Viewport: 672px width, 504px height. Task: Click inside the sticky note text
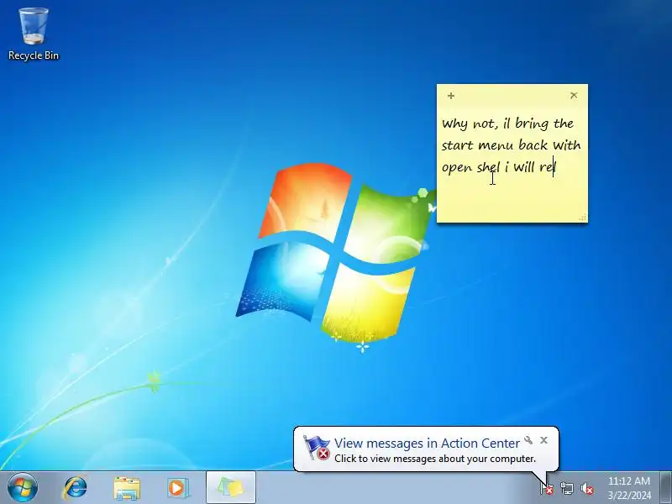pyautogui.click(x=511, y=145)
